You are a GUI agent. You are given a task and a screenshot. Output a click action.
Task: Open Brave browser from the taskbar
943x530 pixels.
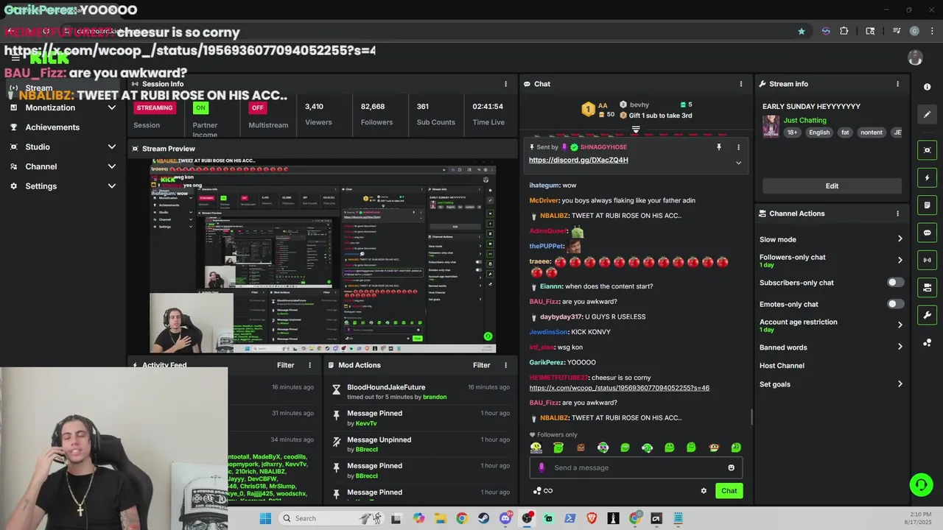tap(592, 518)
